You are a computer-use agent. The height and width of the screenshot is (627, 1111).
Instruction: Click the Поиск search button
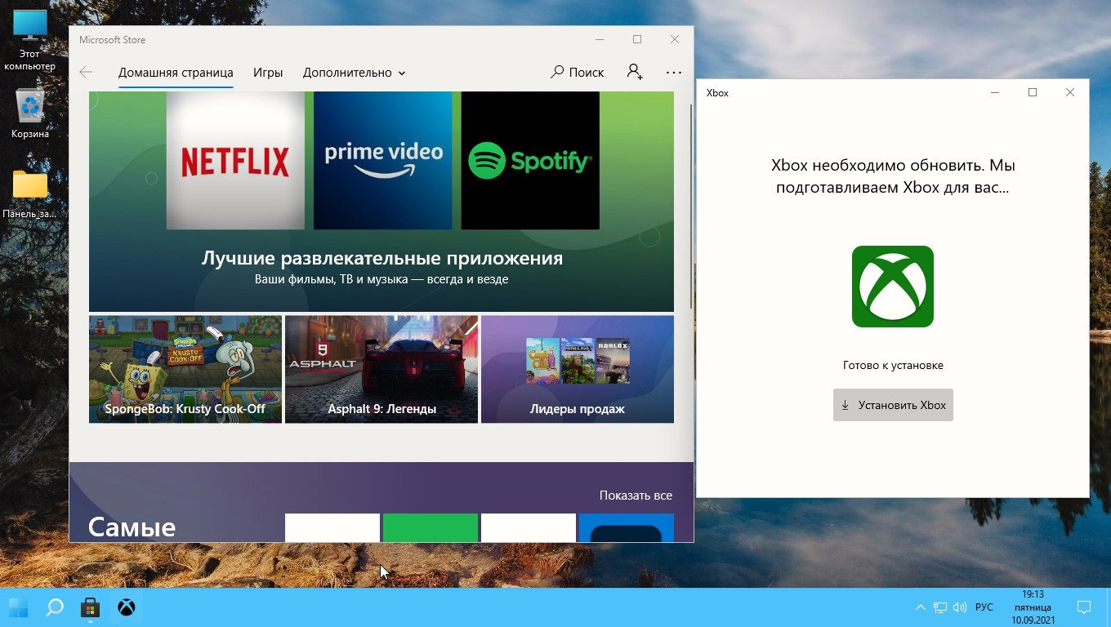(578, 73)
